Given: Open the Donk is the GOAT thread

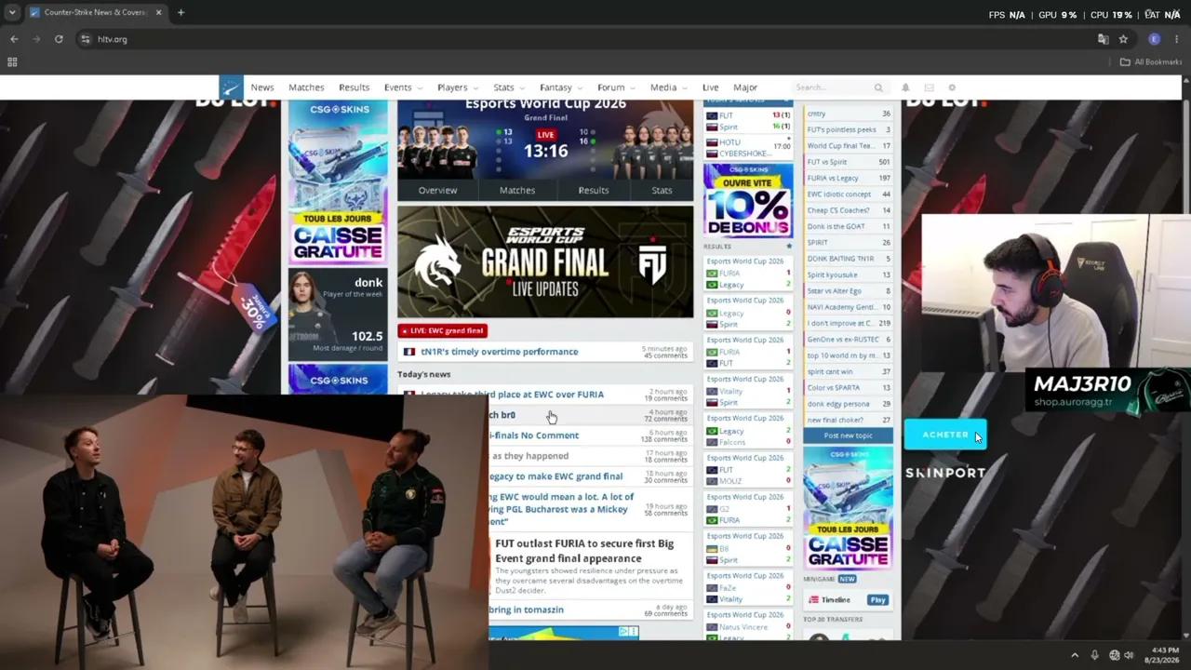Looking at the screenshot, I should 848,226.
